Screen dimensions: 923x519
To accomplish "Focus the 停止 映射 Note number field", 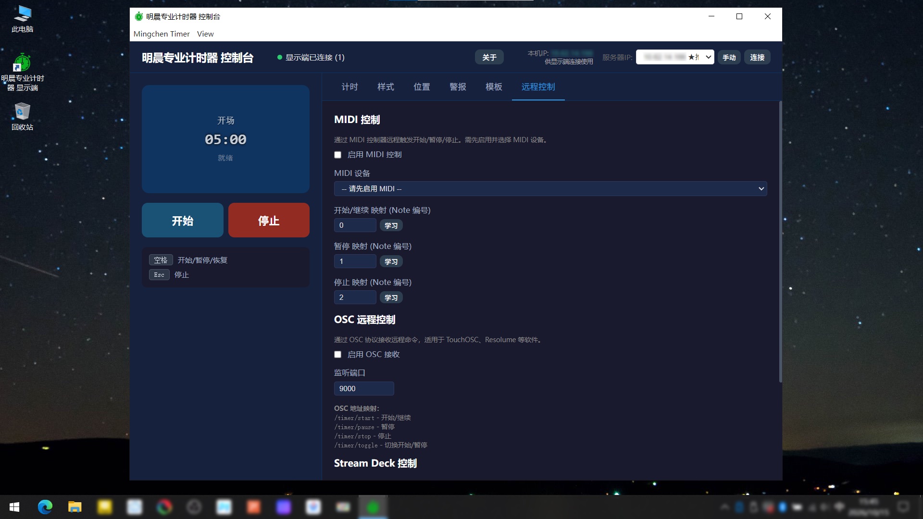I will click(x=355, y=297).
